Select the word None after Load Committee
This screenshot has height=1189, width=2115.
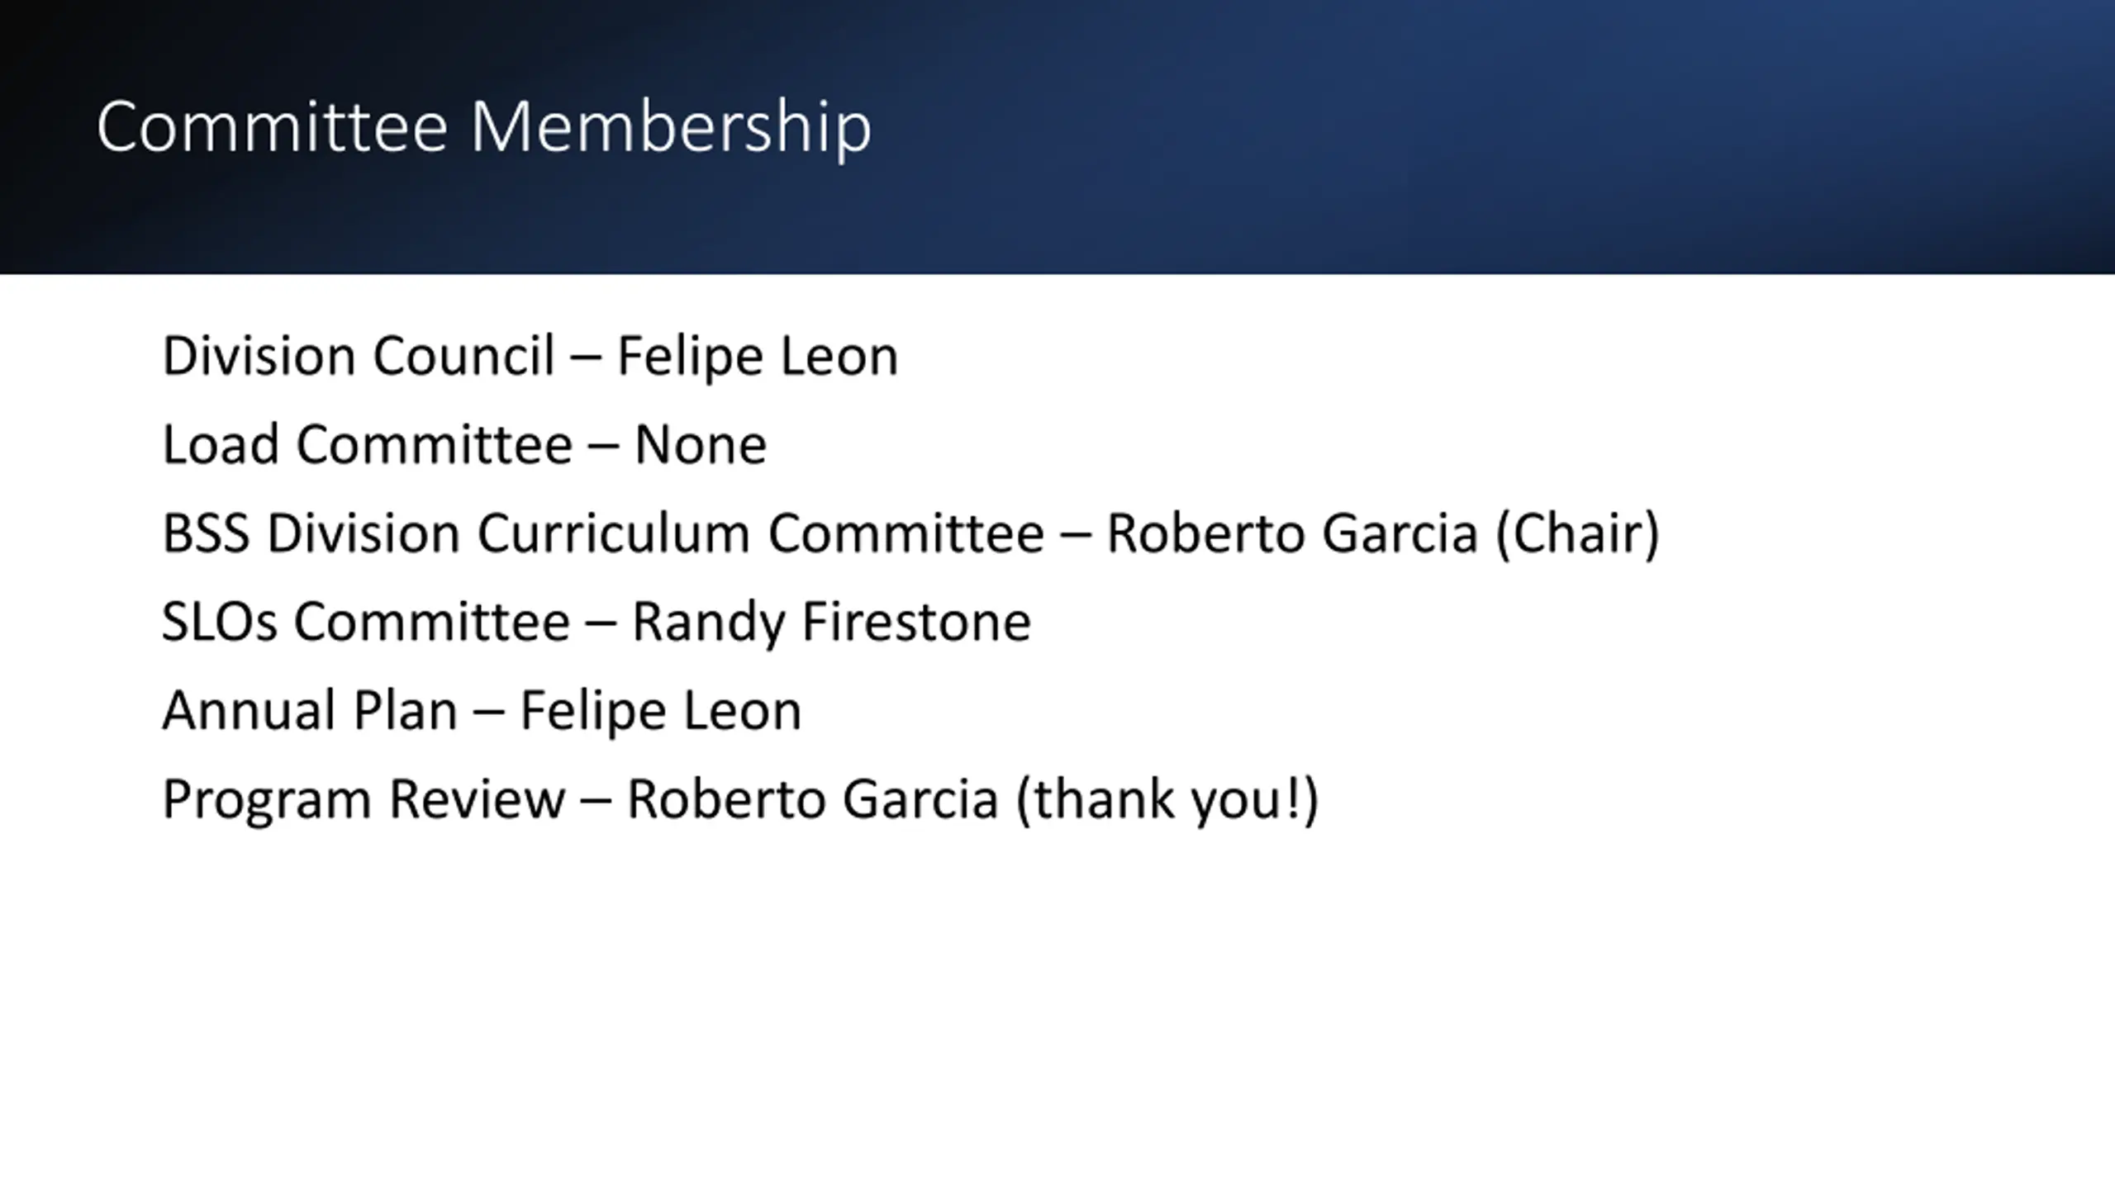coord(701,445)
